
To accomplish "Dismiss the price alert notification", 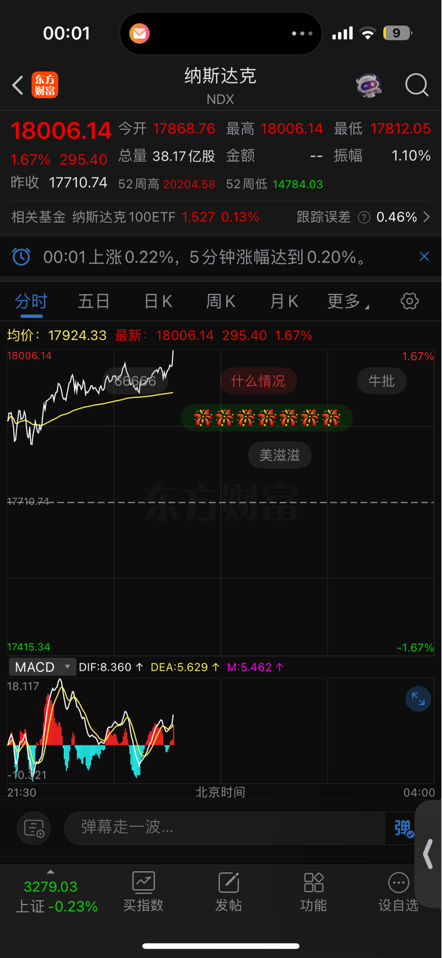I will click(424, 257).
